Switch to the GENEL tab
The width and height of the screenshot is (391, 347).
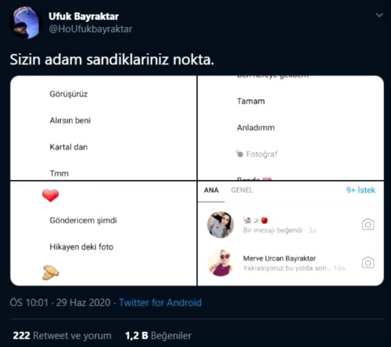tap(242, 190)
